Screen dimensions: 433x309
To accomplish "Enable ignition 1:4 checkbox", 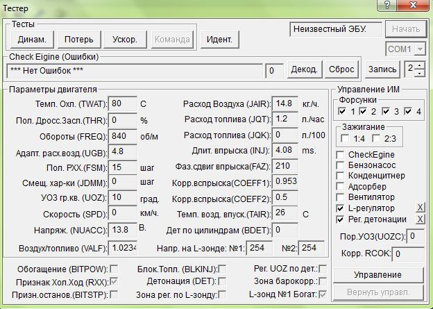I will pos(345,138).
